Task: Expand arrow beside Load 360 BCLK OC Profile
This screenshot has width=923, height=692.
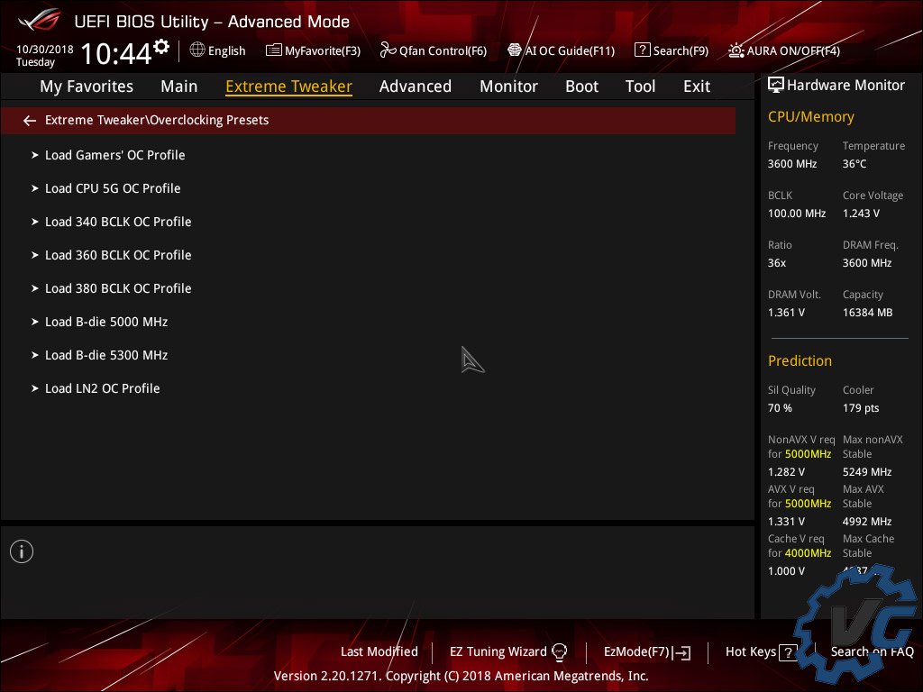Action: point(35,255)
